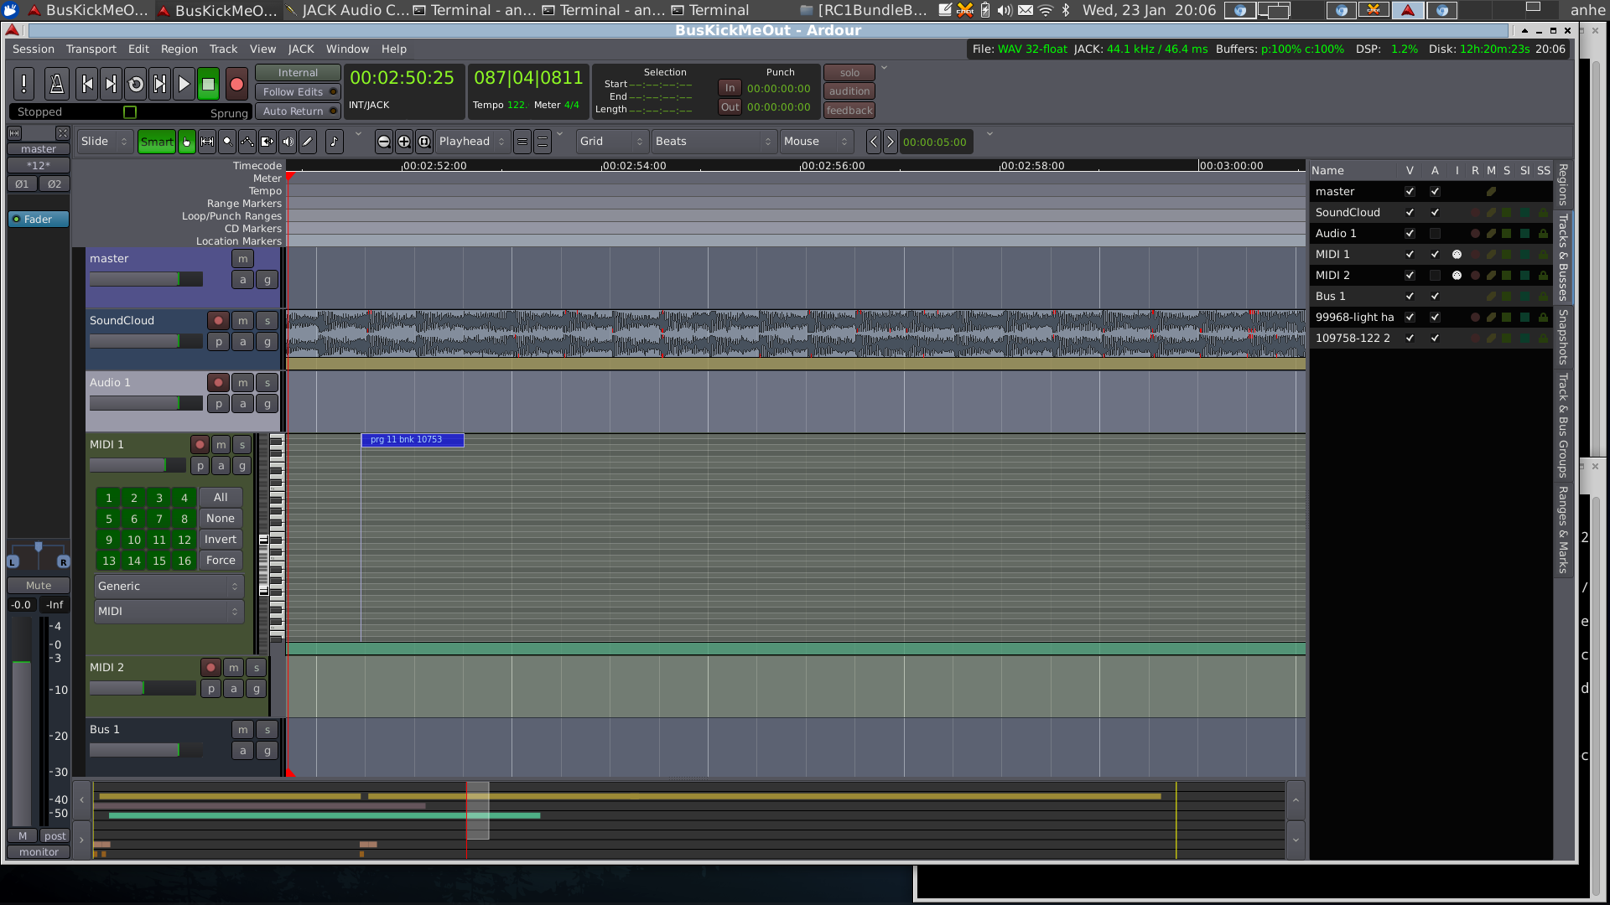Mute the SoundCloud track
Screen dimensions: 1610x905
click(242, 321)
